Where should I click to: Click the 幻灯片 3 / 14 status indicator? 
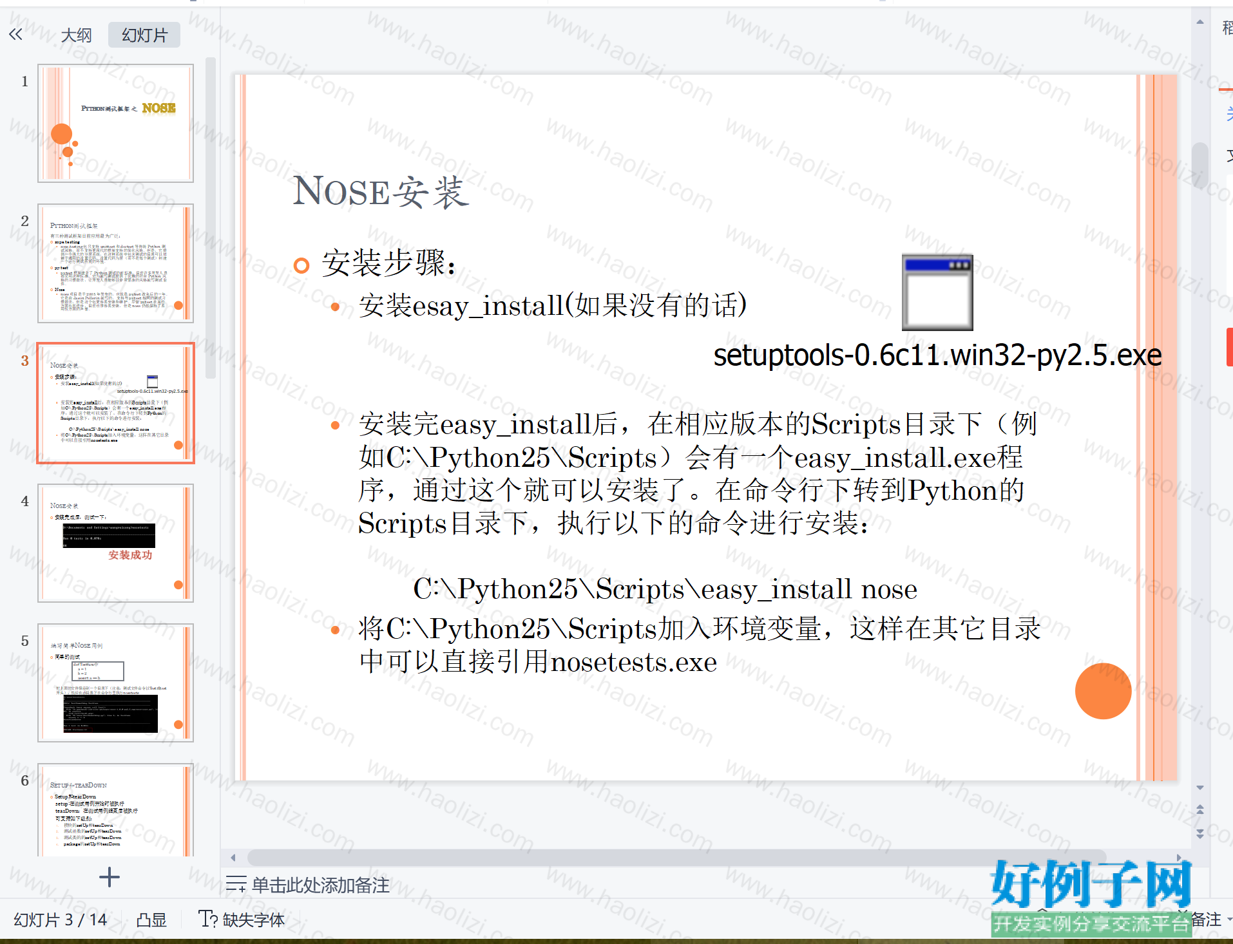point(60,920)
